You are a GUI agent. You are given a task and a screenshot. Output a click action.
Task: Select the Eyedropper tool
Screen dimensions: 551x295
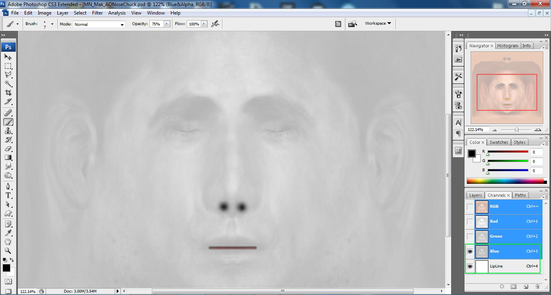pos(8,233)
